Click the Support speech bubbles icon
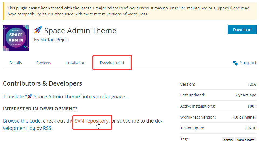Viewport: 259px width, 141px height. 235,63
